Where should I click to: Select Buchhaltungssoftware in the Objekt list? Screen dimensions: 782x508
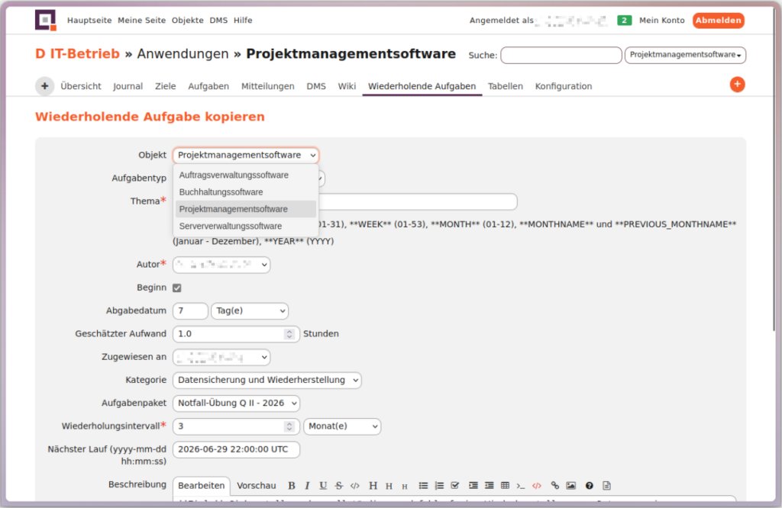pyautogui.click(x=221, y=192)
